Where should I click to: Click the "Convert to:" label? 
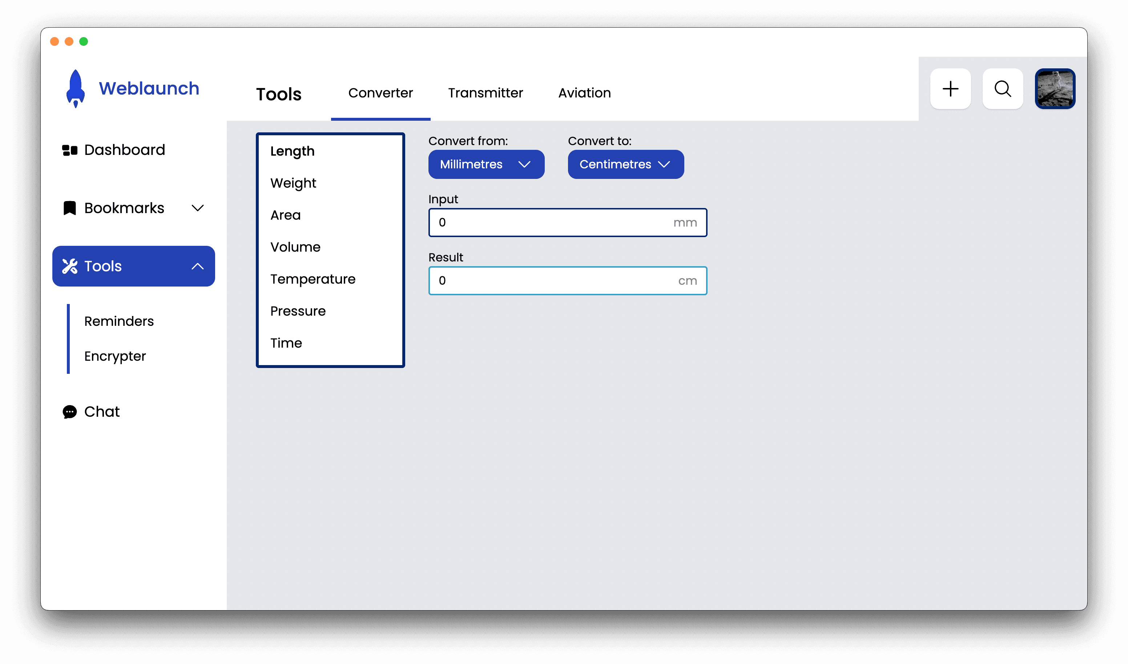[x=599, y=141]
